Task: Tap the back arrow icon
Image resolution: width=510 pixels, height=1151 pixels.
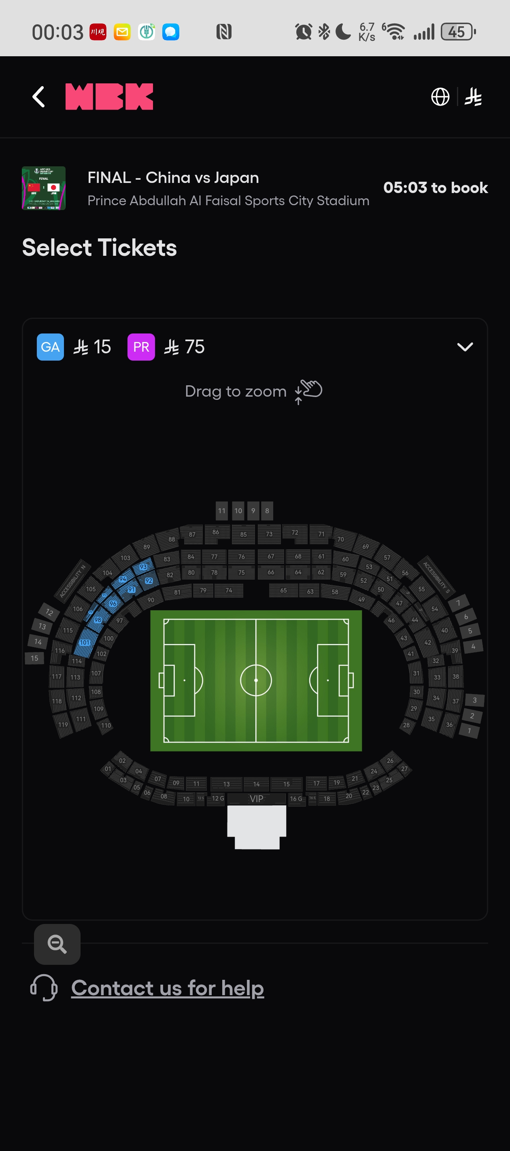Action: point(39,97)
